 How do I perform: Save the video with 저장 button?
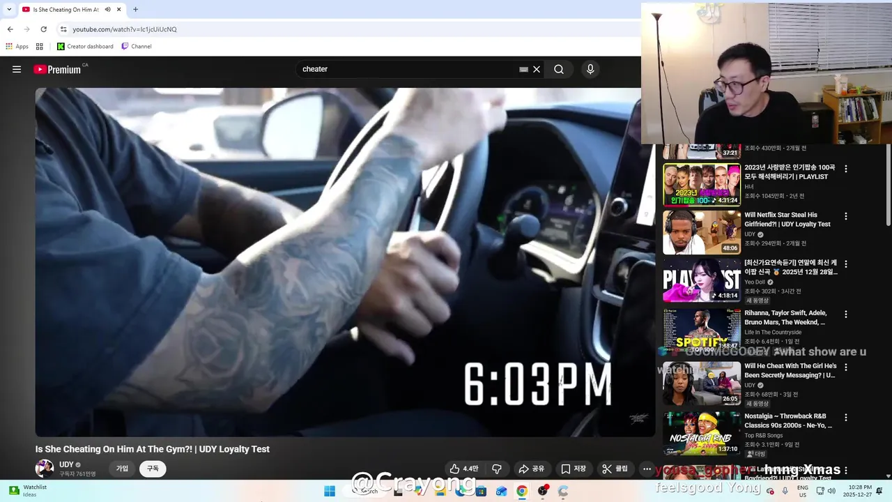point(574,469)
